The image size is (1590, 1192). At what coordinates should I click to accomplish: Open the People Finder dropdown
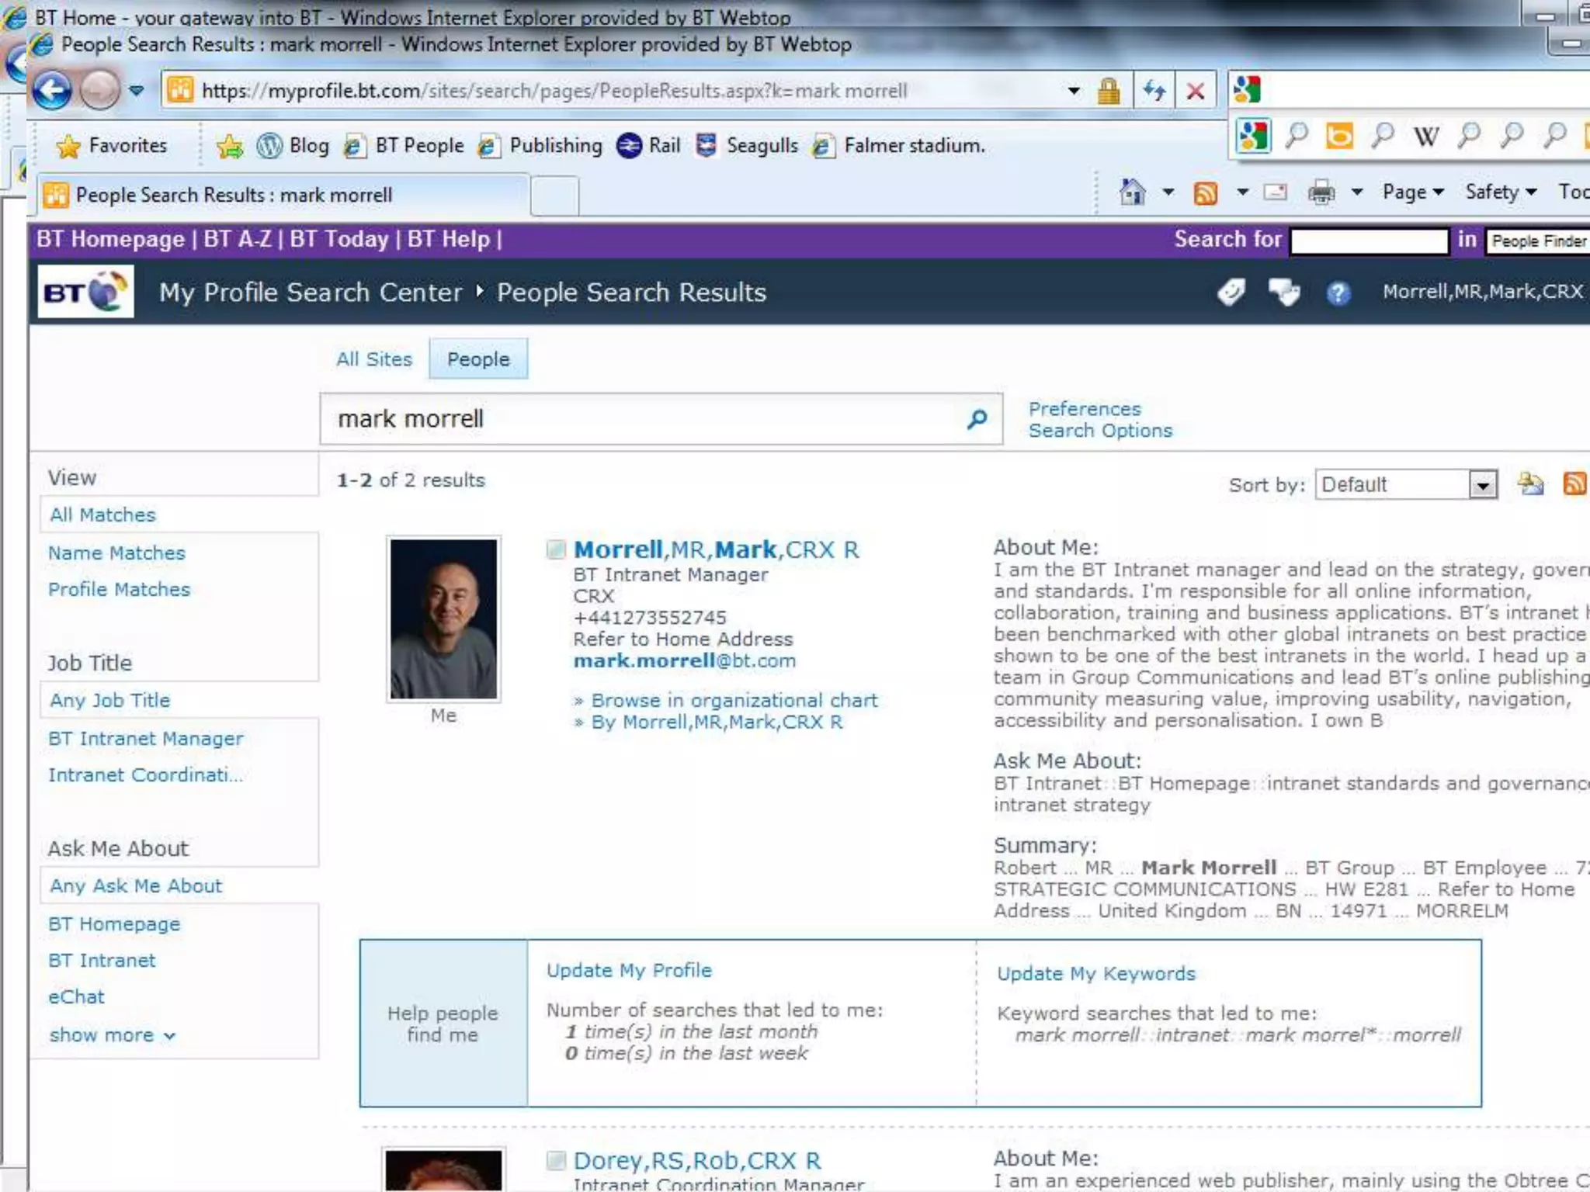pos(1538,241)
